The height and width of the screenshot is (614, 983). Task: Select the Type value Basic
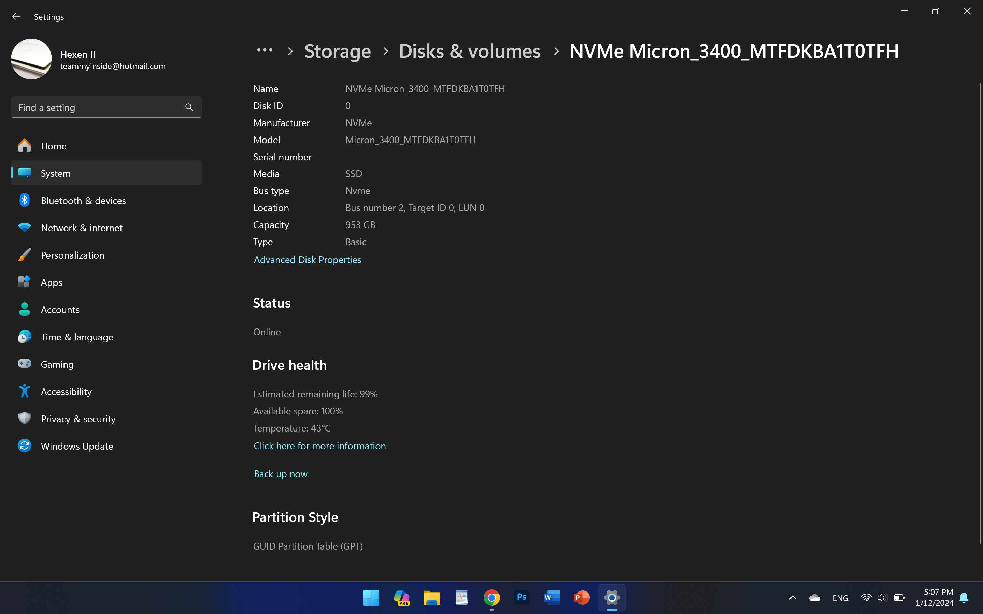pos(356,242)
